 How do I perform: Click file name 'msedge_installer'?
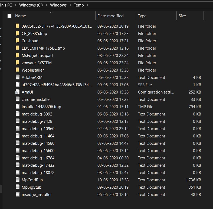click(x=37, y=195)
